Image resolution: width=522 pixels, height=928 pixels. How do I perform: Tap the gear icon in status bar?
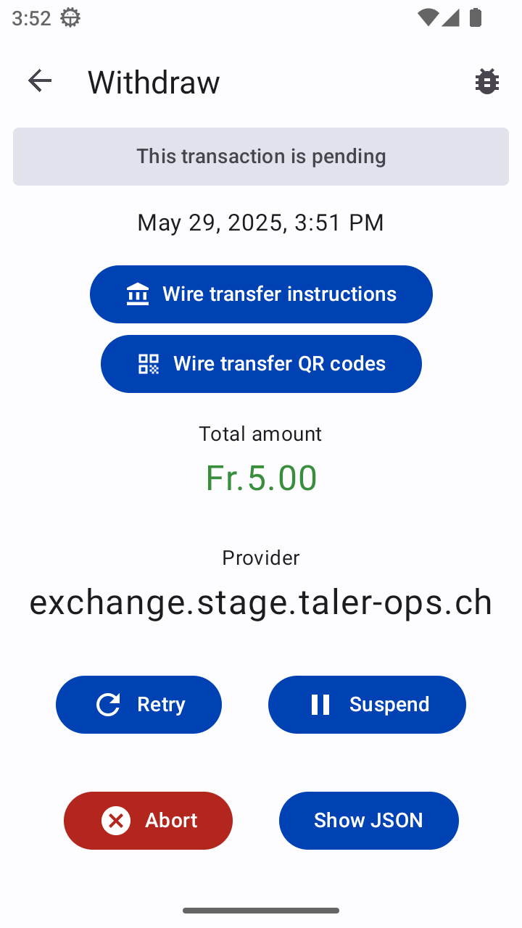pos(70,18)
